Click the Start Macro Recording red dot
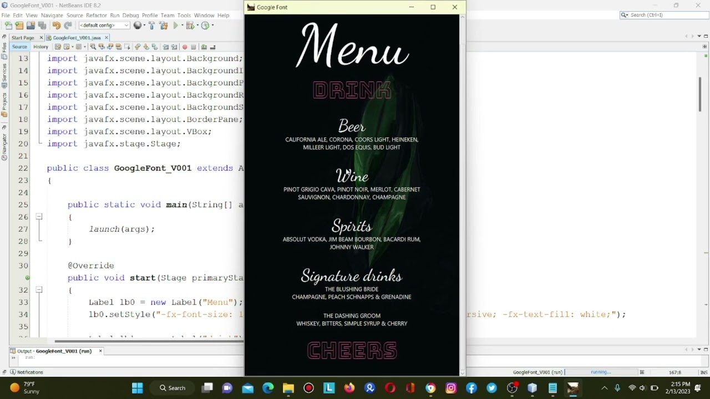Image resolution: width=710 pixels, height=399 pixels. point(185,47)
